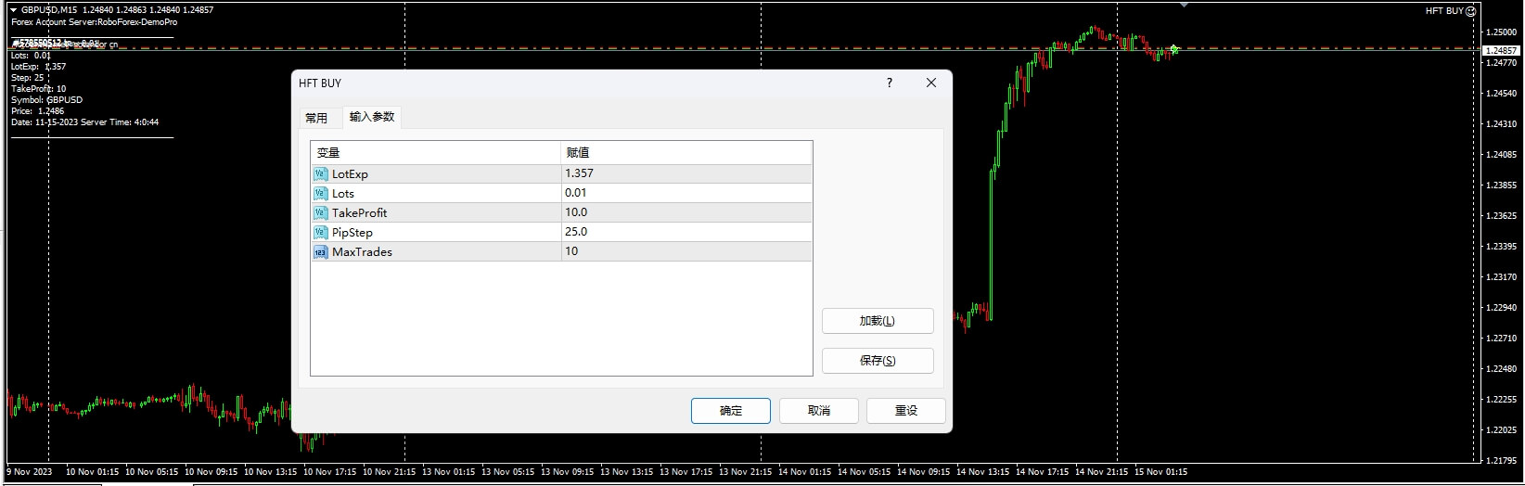Select the TakeProfit variable name
The image size is (1525, 486).
coord(360,213)
